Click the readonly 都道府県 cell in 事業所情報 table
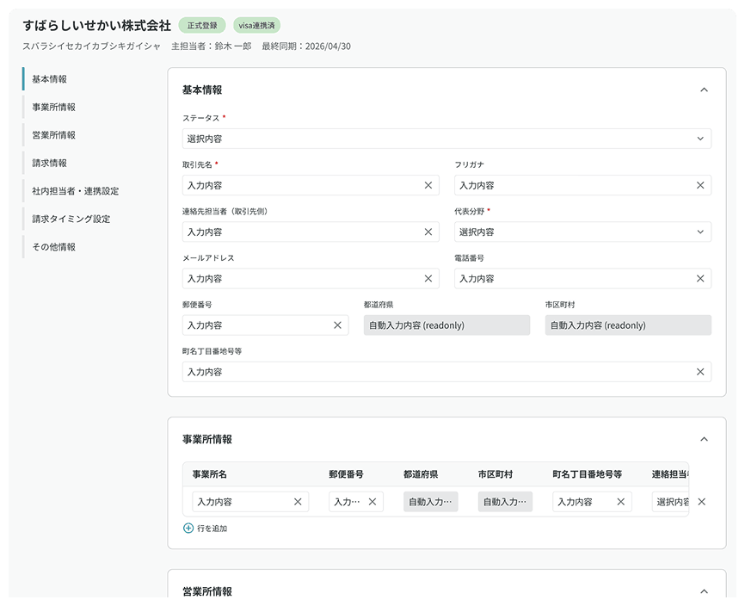Screen dimensions: 745x606 coord(430,502)
